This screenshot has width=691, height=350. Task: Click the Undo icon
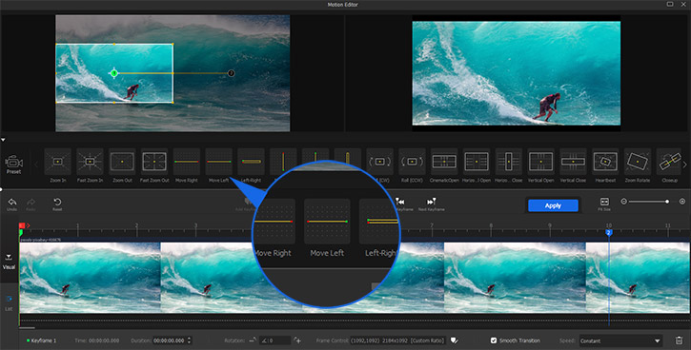pos(11,203)
